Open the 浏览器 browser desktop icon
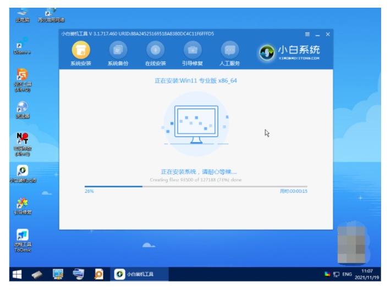Image resolution: width=391 pixels, height=291 pixels. point(23,109)
